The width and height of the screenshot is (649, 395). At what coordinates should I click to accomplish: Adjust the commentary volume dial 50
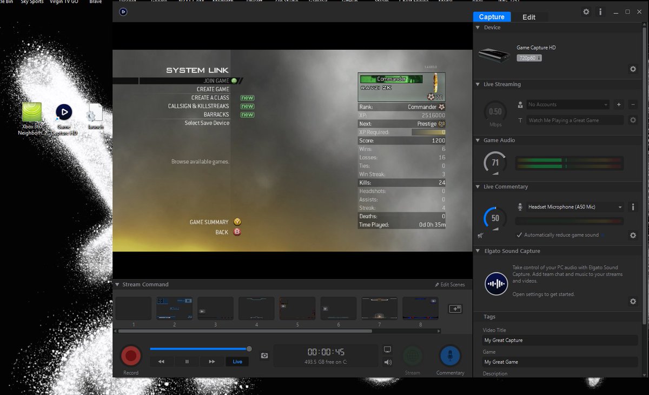[x=495, y=218]
